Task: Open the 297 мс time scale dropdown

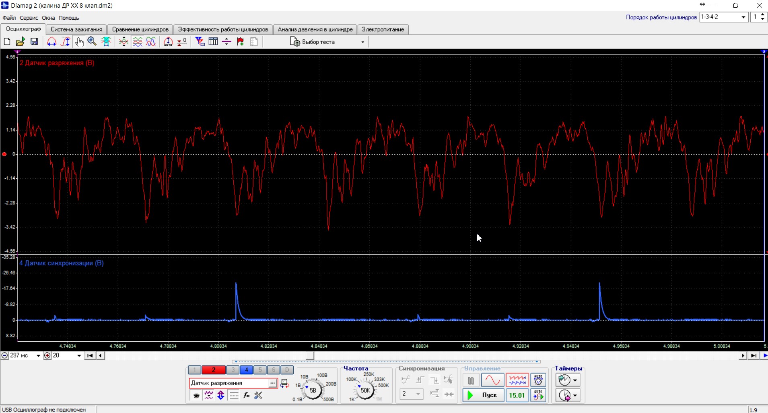Action: 38,355
